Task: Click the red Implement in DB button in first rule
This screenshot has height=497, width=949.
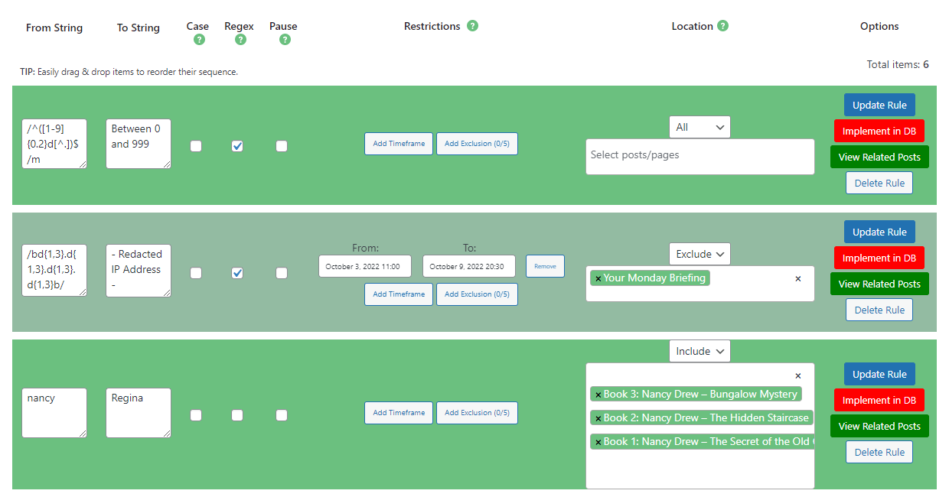Action: click(x=879, y=132)
